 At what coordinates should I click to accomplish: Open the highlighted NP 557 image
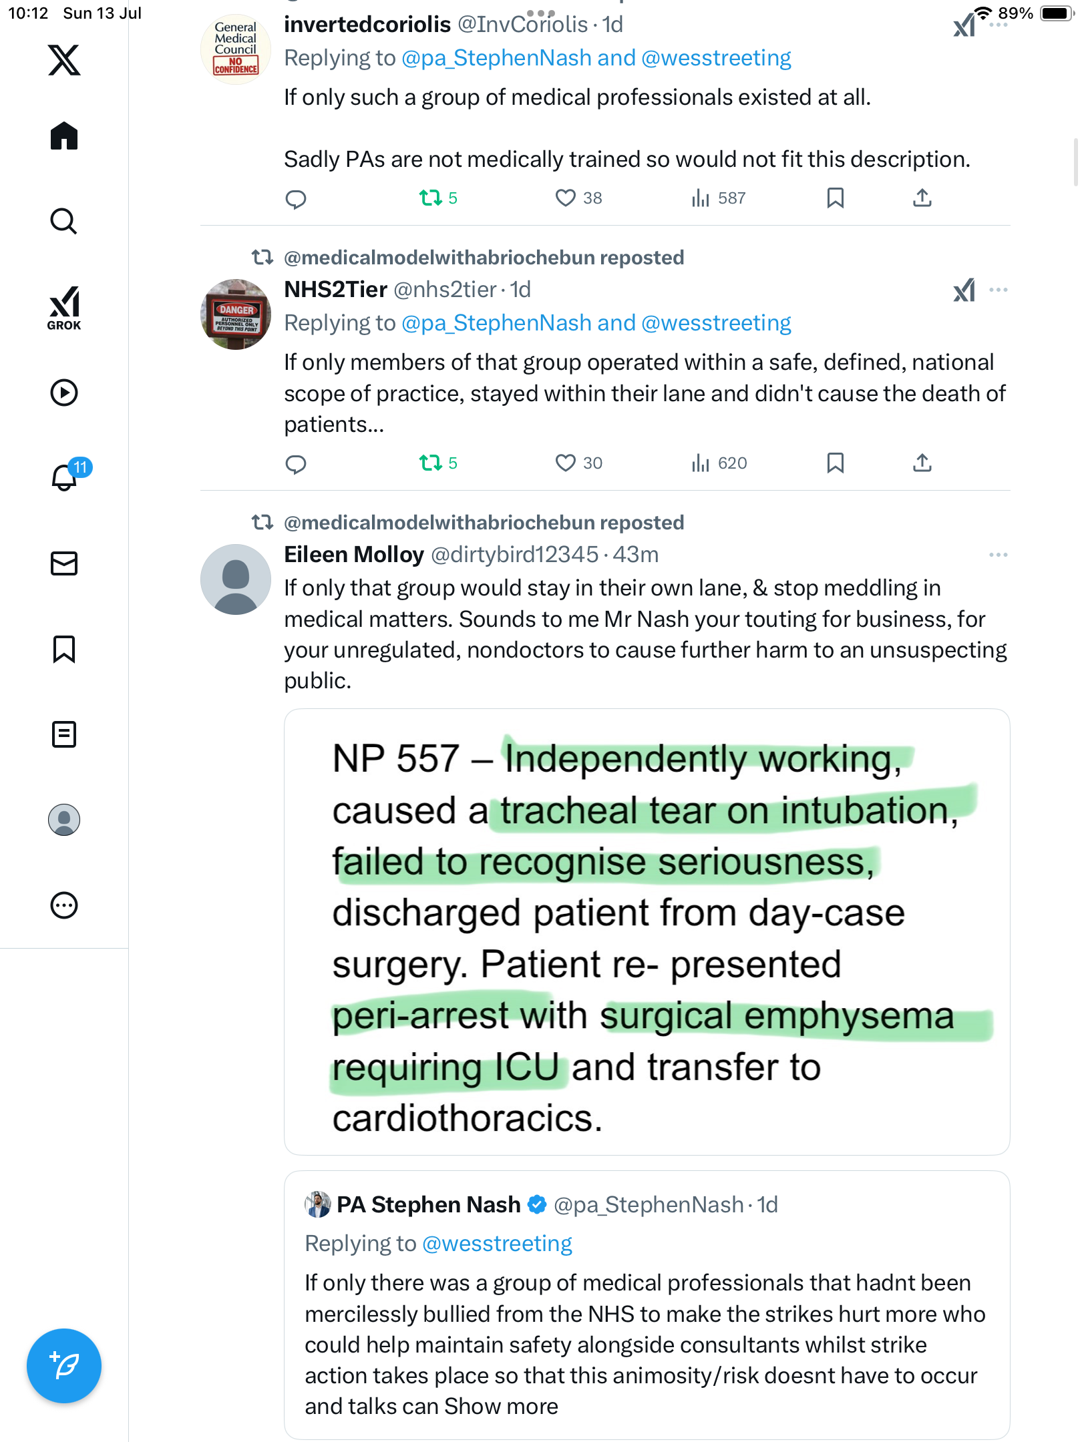(x=647, y=932)
